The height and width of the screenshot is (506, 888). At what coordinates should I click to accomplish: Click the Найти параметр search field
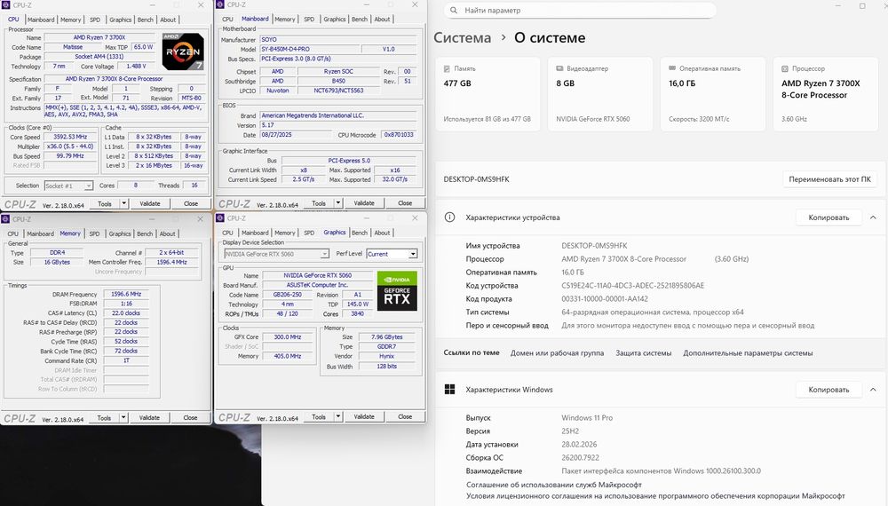[x=581, y=10]
